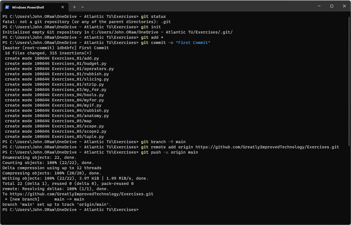
Task: Click the Exercises_01/add.py file entry
Action: tap(75, 58)
